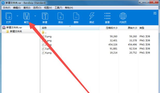Click the file icon beside 91,881

[x=43, y=49]
